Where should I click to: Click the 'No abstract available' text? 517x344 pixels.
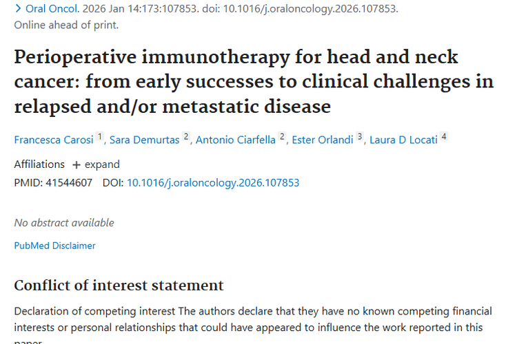(64, 223)
